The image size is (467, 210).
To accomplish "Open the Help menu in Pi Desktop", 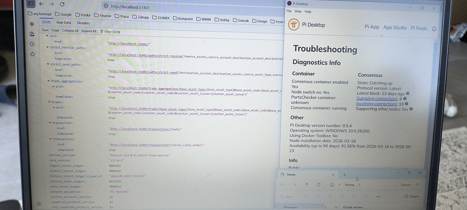I will 308,11.
